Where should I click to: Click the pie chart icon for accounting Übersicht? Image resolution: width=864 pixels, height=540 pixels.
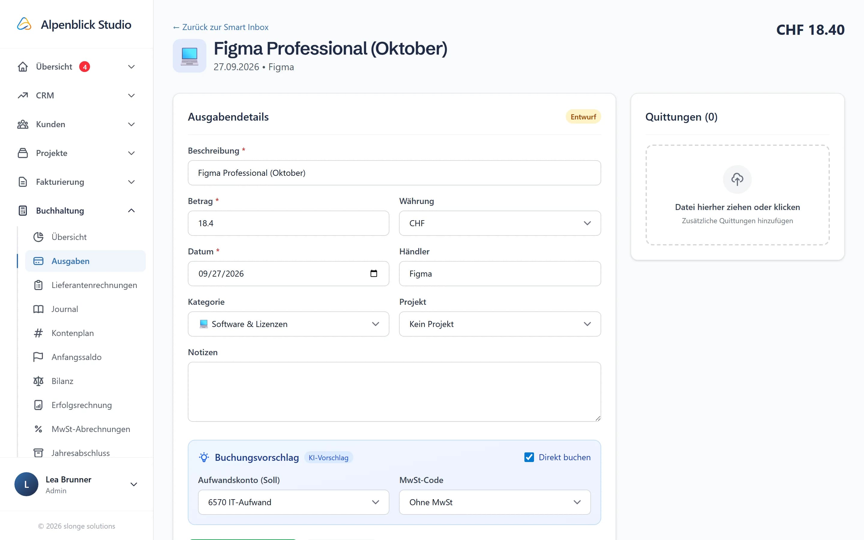[x=38, y=237]
